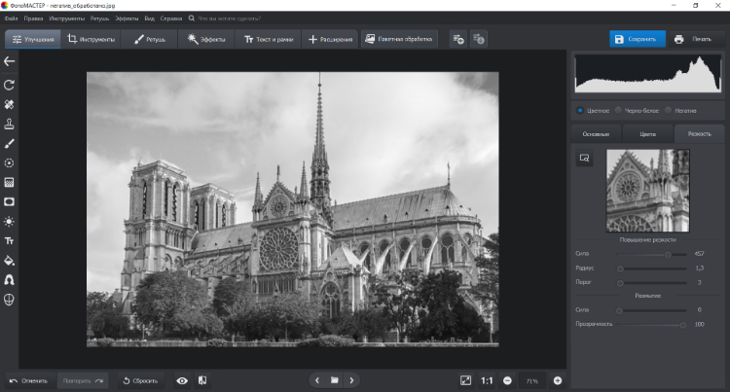This screenshot has width=730, height=392.
Task: Click the before/after compare icon
Action: (x=202, y=380)
